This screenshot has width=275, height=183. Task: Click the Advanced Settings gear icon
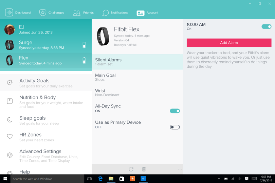(10, 155)
